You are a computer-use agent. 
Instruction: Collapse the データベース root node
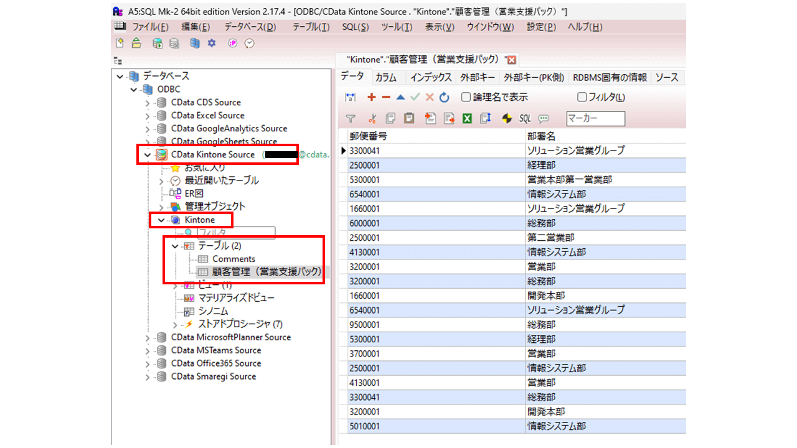pyautogui.click(x=120, y=77)
